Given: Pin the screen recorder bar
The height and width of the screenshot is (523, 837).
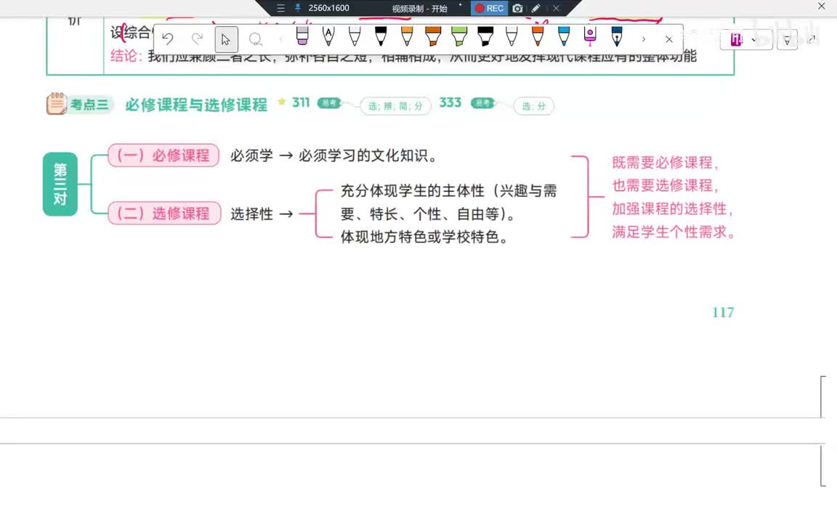Looking at the screenshot, I should coord(297,8).
